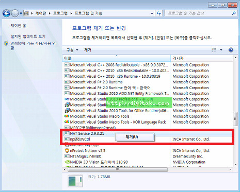Image resolution: width=240 pixels, height=192 pixels.
Task: Open help with the blue question icon
Action: click(231, 50)
